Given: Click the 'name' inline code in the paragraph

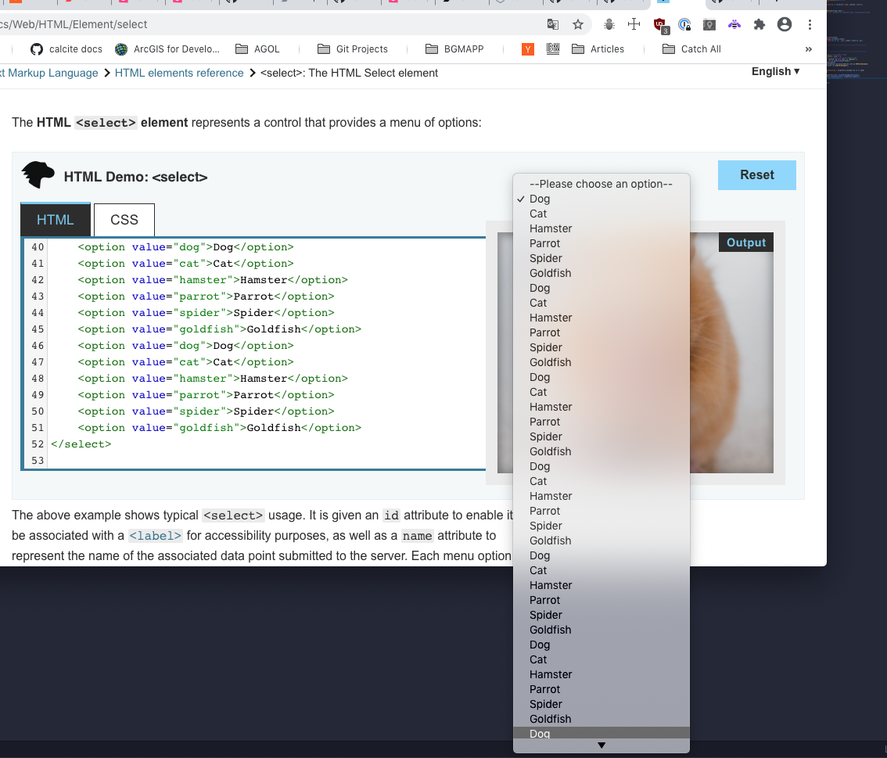Looking at the screenshot, I should (418, 536).
